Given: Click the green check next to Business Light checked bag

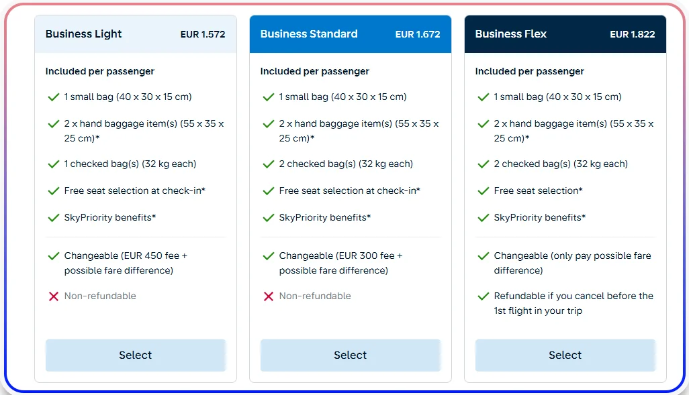Looking at the screenshot, I should pyautogui.click(x=54, y=164).
